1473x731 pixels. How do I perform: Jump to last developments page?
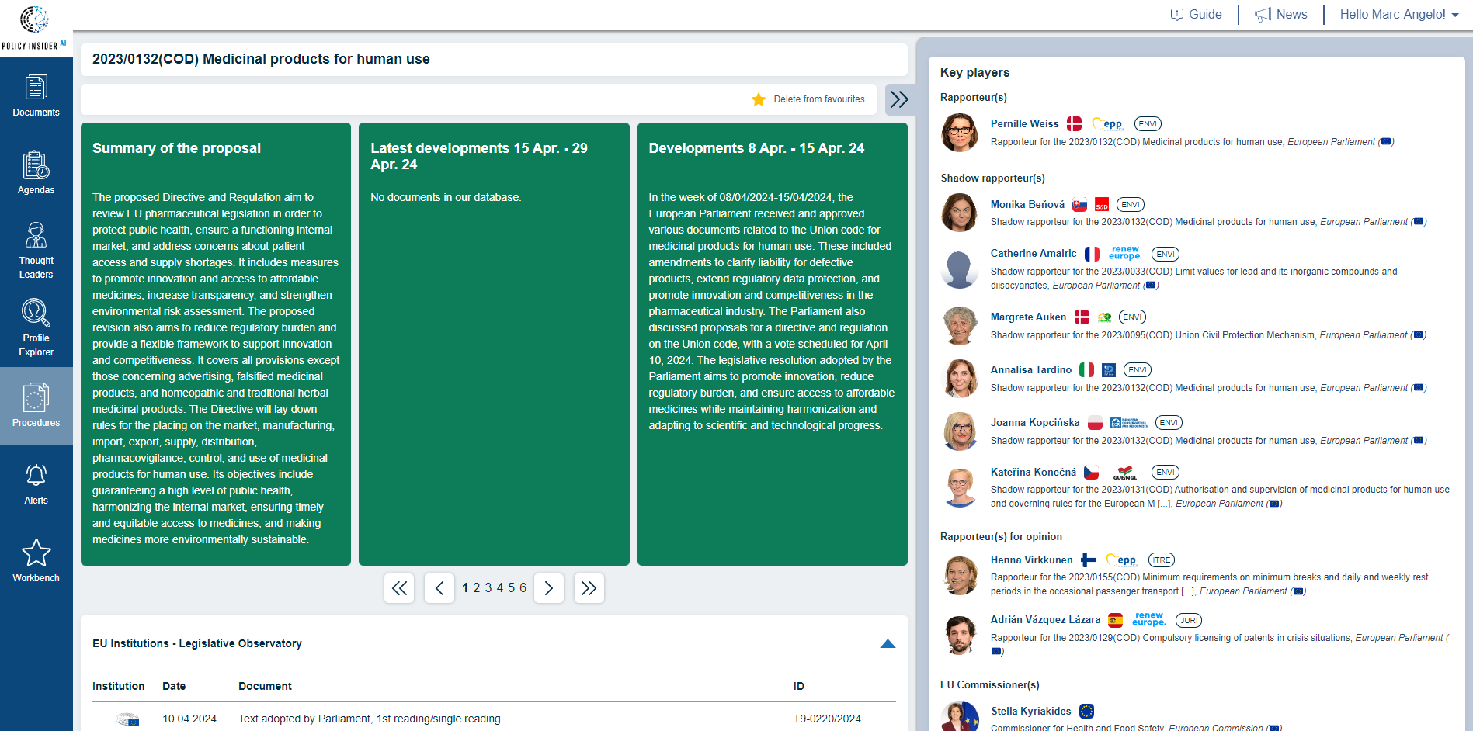pyautogui.click(x=589, y=588)
